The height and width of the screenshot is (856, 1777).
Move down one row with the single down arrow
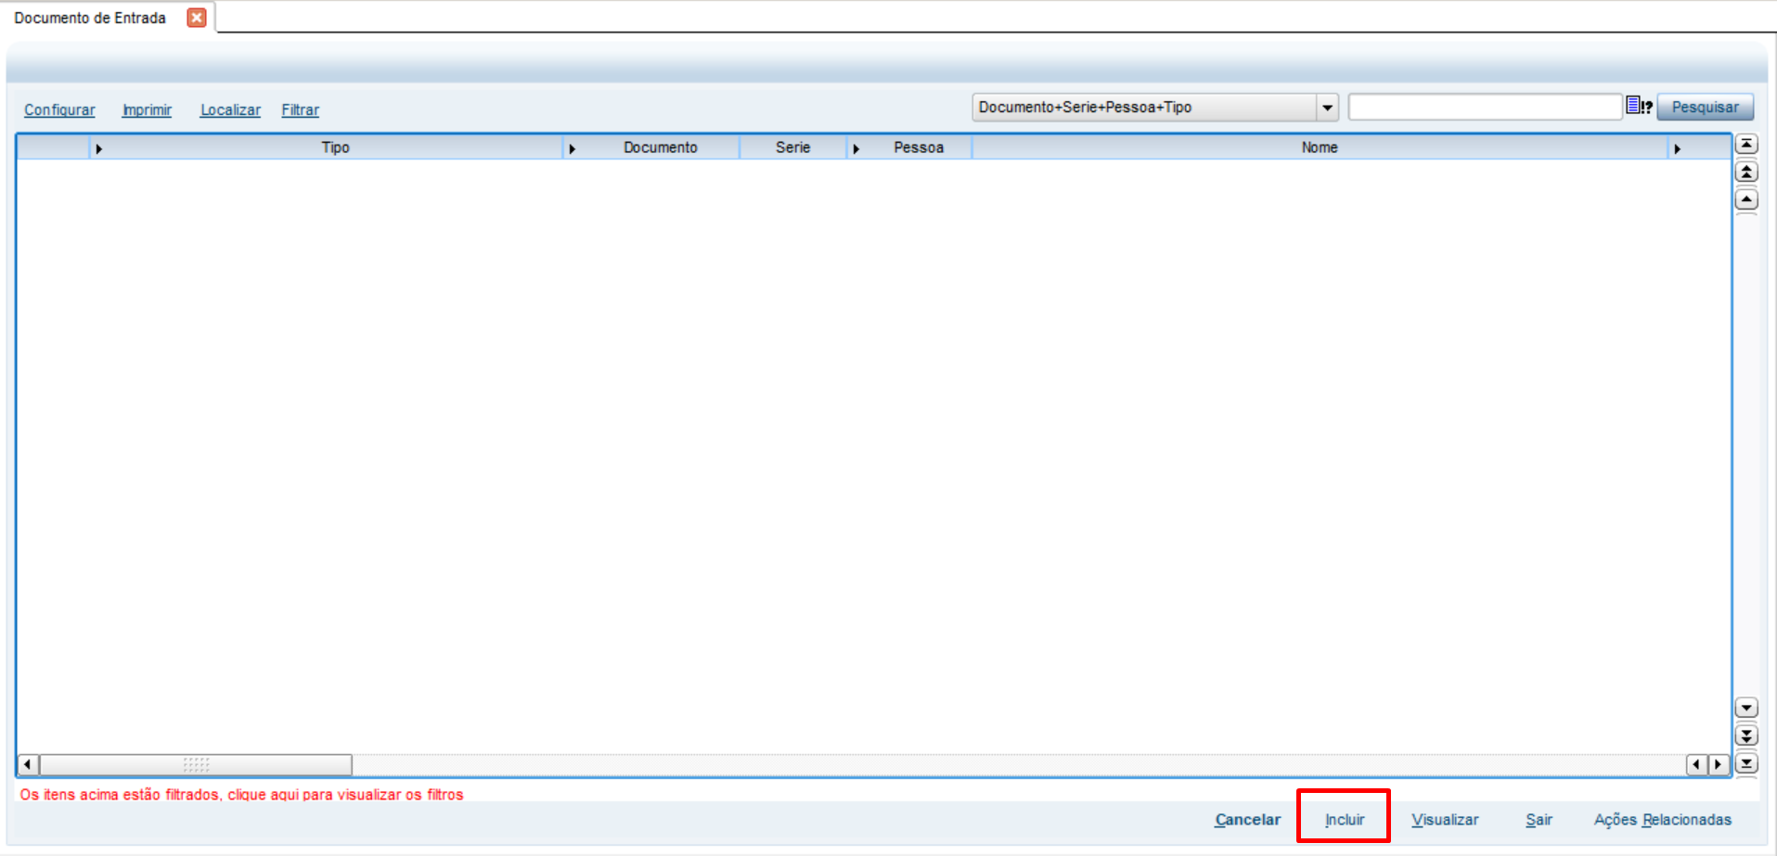pyautogui.click(x=1746, y=708)
